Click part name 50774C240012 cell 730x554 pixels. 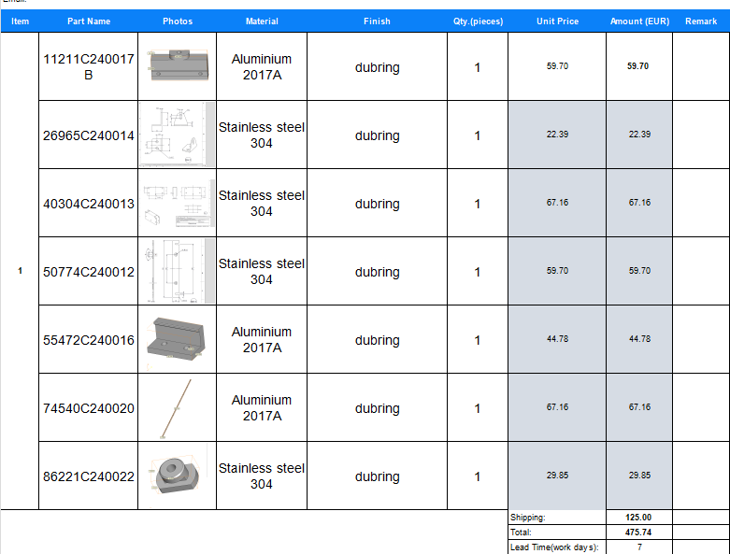point(89,271)
